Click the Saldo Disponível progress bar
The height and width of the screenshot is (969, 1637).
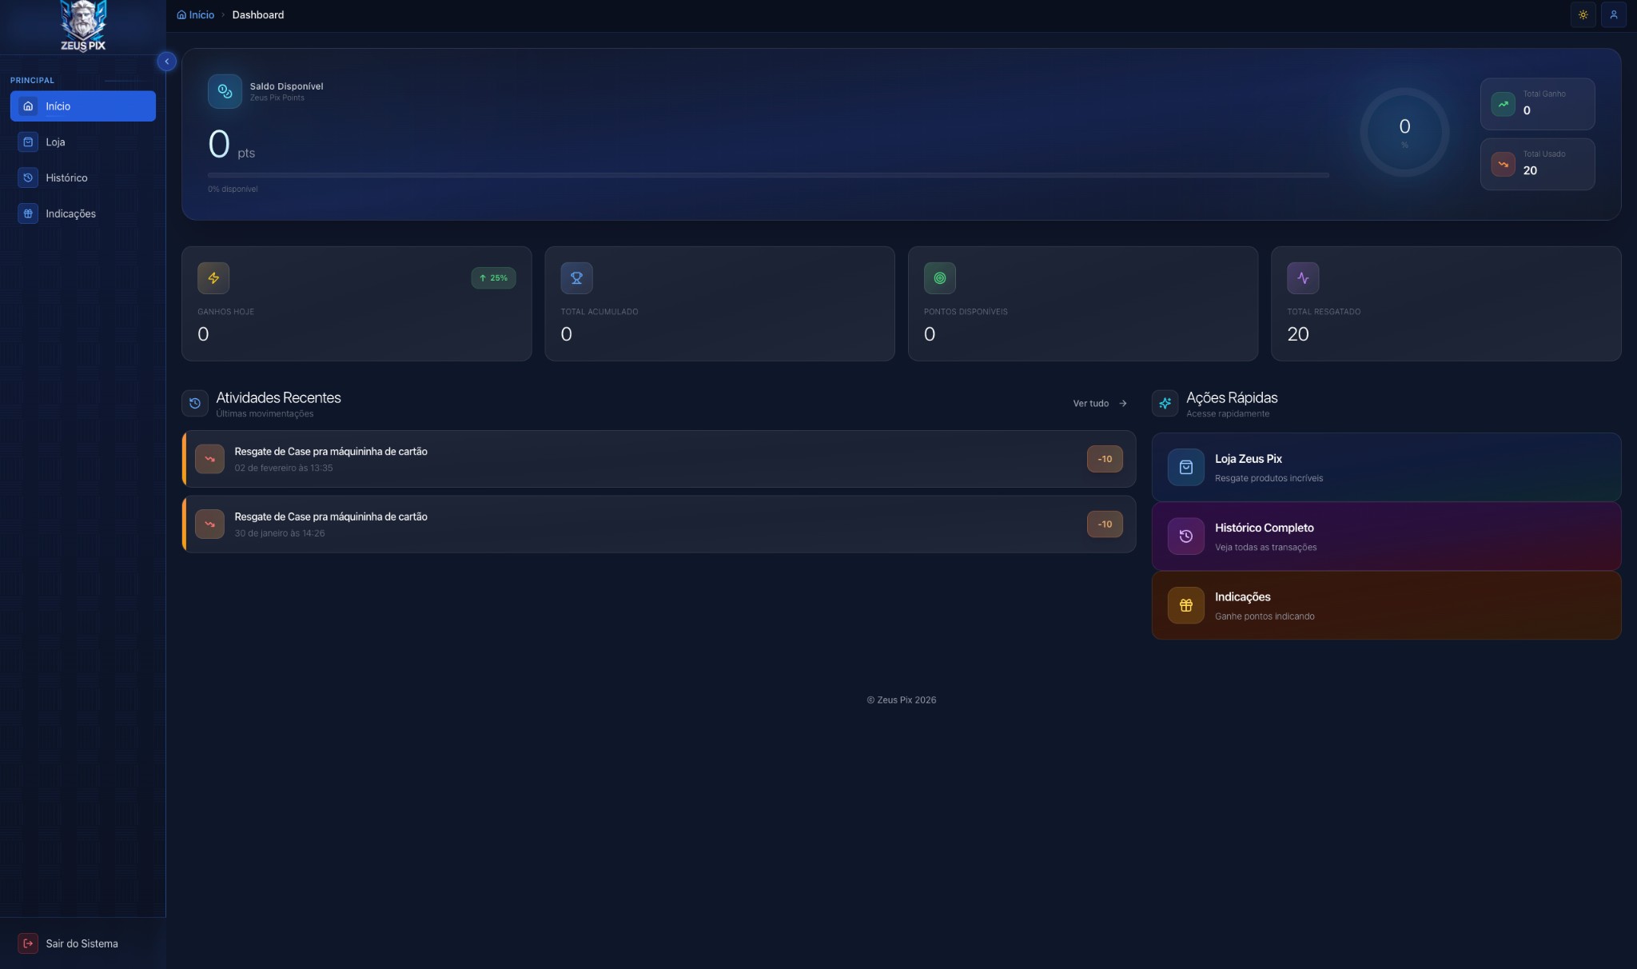point(767,175)
